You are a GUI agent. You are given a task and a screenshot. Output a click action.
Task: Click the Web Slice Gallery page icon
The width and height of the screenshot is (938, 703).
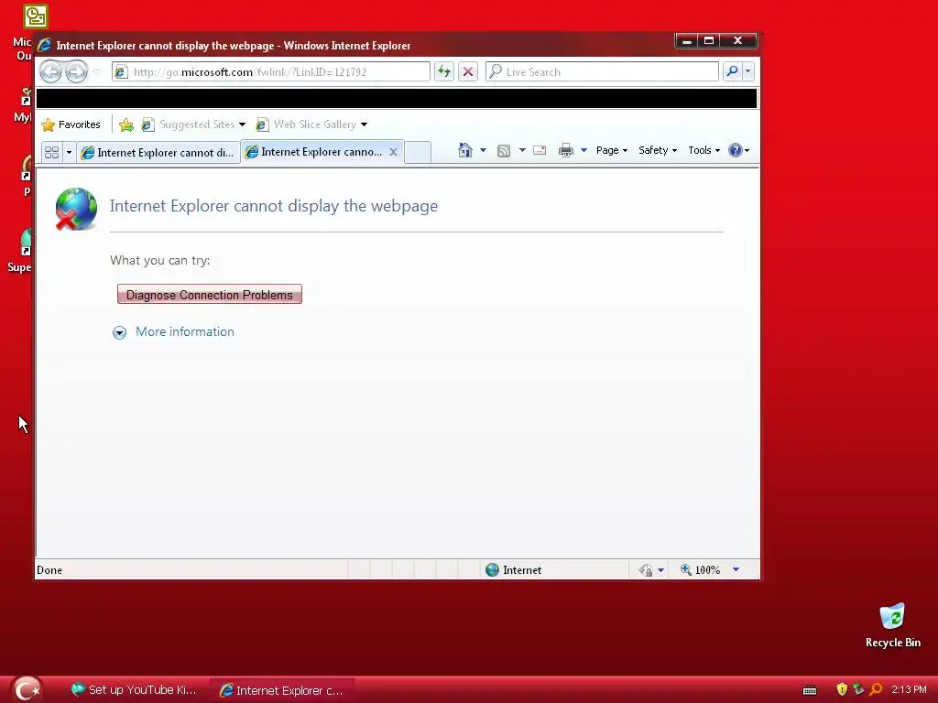(262, 124)
